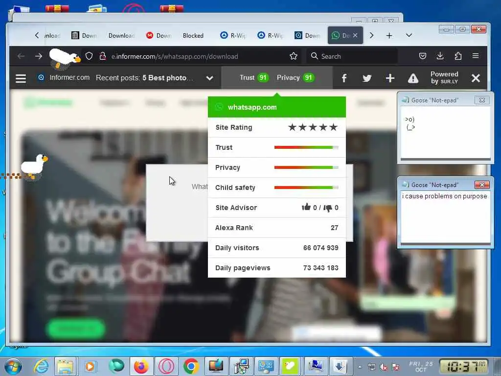Click the five-star Site Rating
The width and height of the screenshot is (501, 376).
313,127
